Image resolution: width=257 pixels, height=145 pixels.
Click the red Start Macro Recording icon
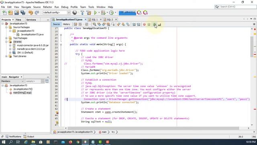pyautogui.click(x=144, y=24)
